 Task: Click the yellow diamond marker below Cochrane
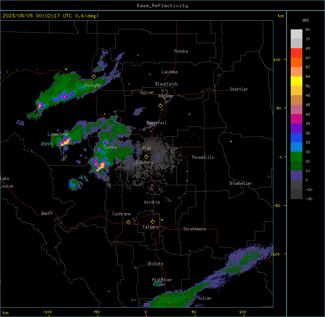128,222
